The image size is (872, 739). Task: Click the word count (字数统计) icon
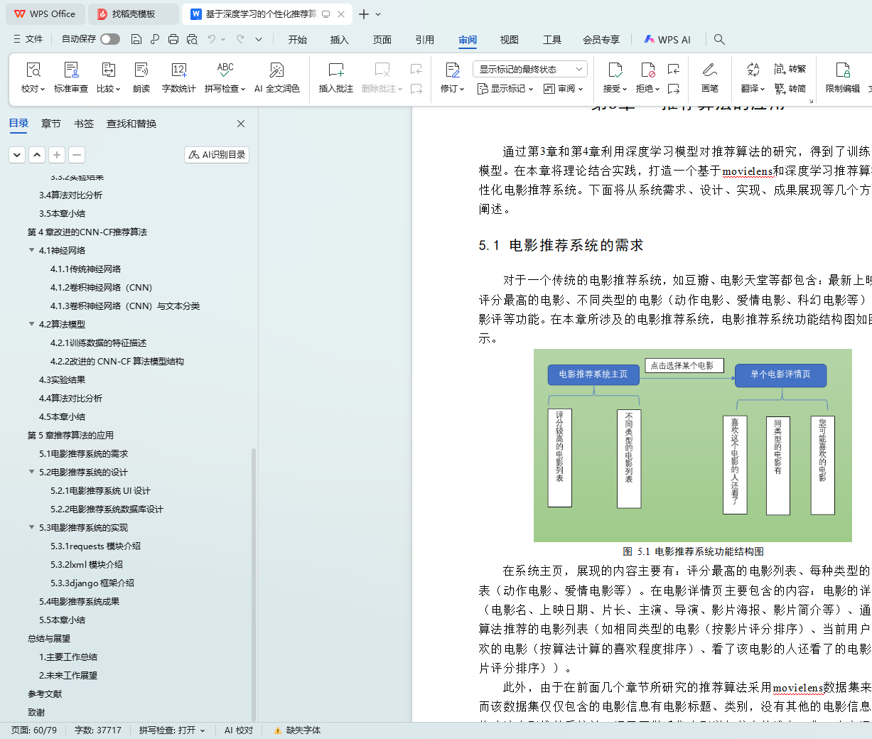coord(178,70)
